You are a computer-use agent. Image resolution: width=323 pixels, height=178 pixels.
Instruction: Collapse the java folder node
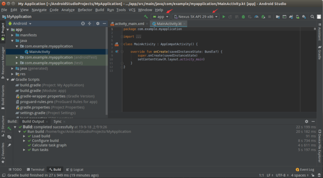coord(12,41)
